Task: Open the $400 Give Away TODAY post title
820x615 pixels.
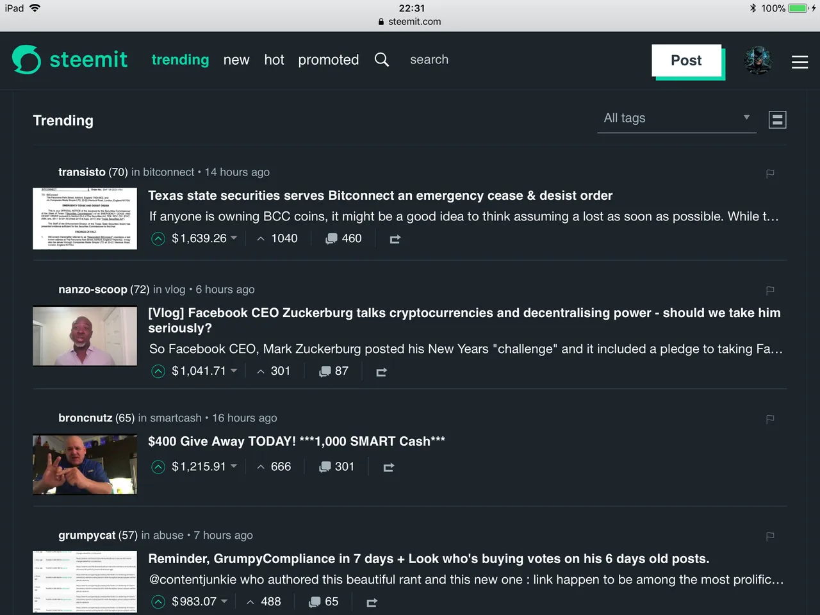Action: pos(297,441)
